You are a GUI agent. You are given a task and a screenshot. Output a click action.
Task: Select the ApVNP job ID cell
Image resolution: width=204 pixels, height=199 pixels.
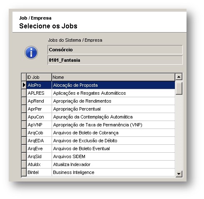point(39,125)
